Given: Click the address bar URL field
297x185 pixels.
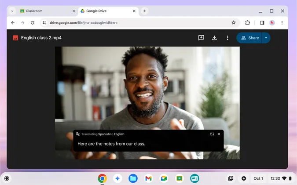Looking at the screenshot, I should pos(132,23).
